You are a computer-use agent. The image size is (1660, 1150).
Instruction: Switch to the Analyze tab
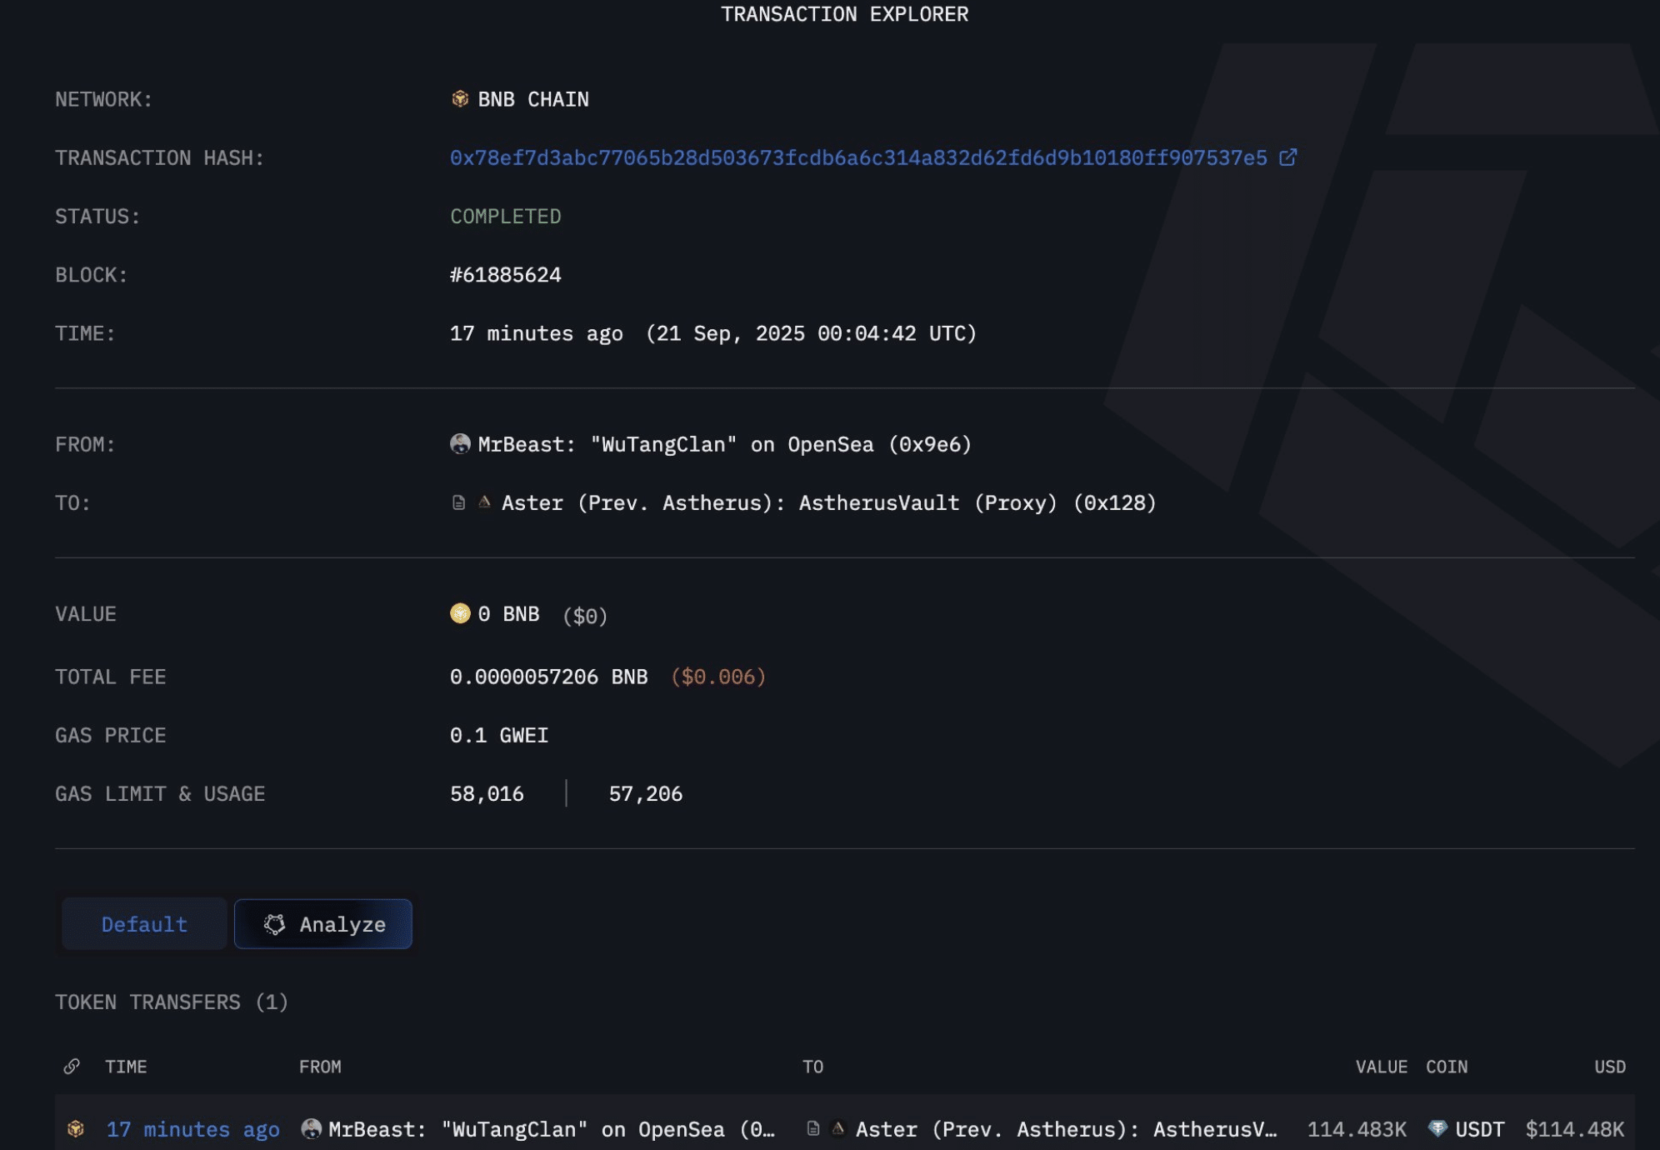click(x=323, y=924)
